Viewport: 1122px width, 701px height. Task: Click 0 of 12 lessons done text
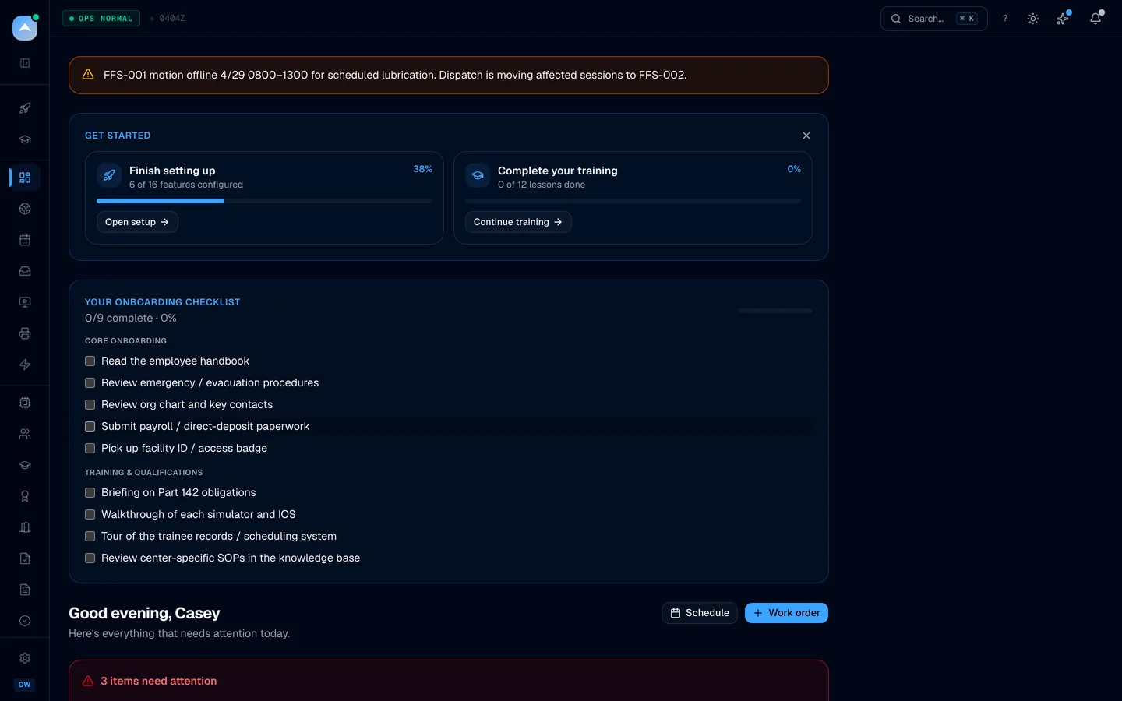click(x=542, y=185)
